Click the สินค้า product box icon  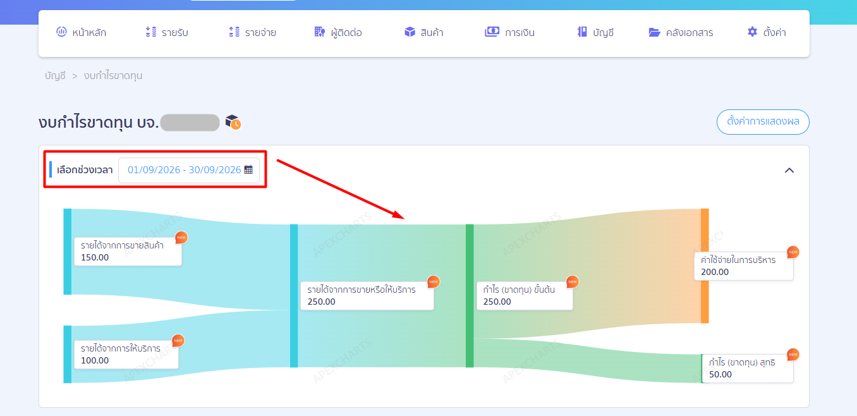pos(410,32)
